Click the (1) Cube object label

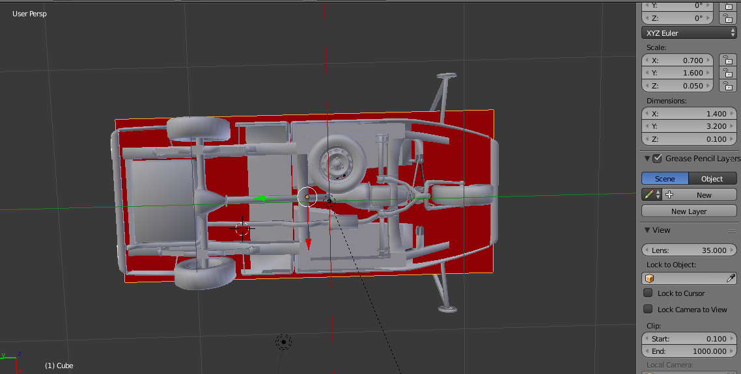[59, 366]
